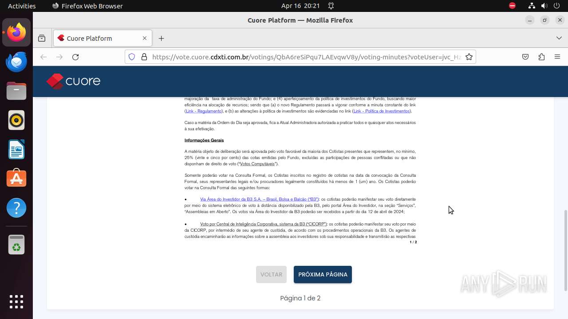
Task: Click the Página 1 de 2 indicator
Action: (x=300, y=298)
